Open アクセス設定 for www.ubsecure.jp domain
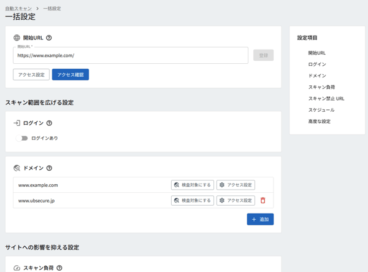The height and width of the screenshot is (272, 368). [236, 200]
